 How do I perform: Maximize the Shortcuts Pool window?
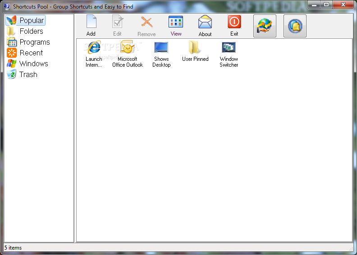(326, 5)
